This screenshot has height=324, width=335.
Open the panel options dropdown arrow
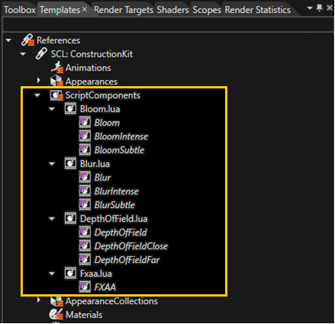[x=310, y=8]
